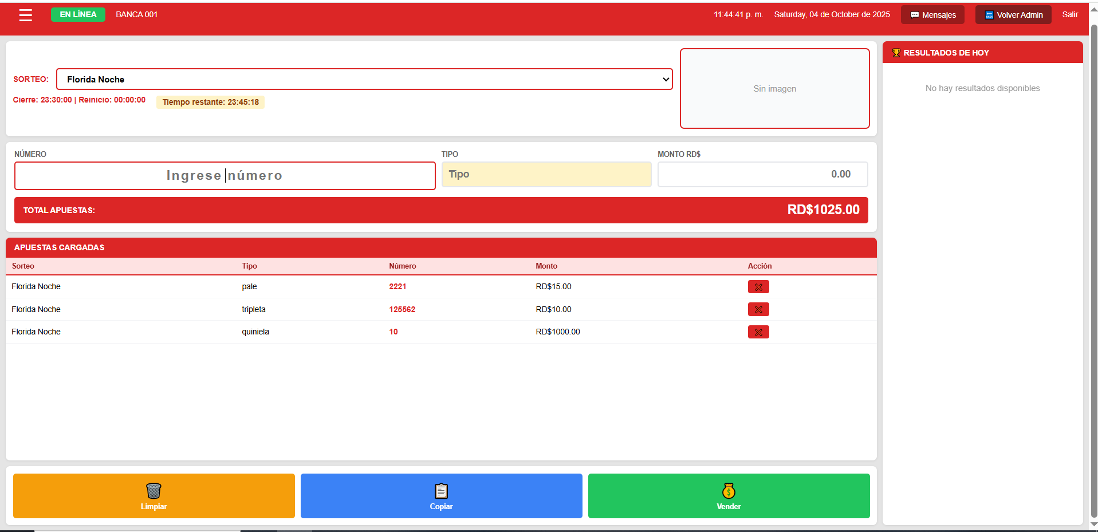
Task: Click the Sin imagen placeholder box
Action: point(774,89)
